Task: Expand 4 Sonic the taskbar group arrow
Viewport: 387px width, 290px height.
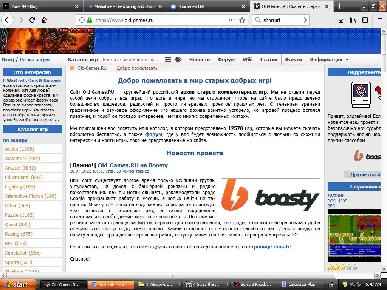Action: click(x=227, y=285)
